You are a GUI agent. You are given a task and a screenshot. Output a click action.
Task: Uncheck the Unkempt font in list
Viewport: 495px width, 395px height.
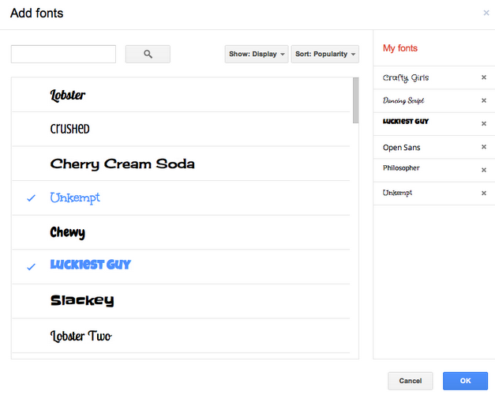point(75,197)
